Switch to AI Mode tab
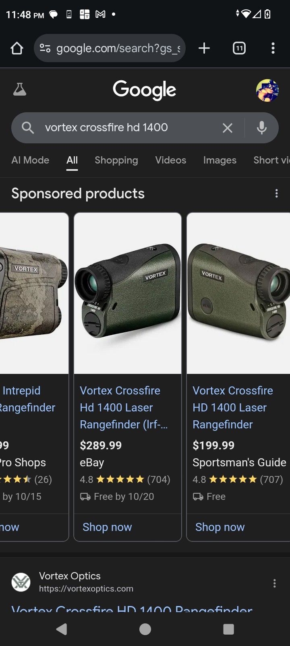 (x=30, y=160)
